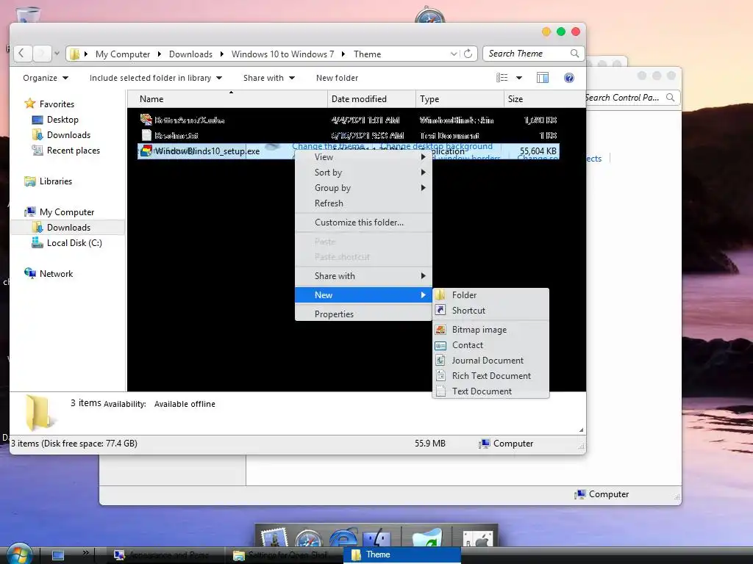
Task: Sort by the Type column header
Action: point(460,99)
